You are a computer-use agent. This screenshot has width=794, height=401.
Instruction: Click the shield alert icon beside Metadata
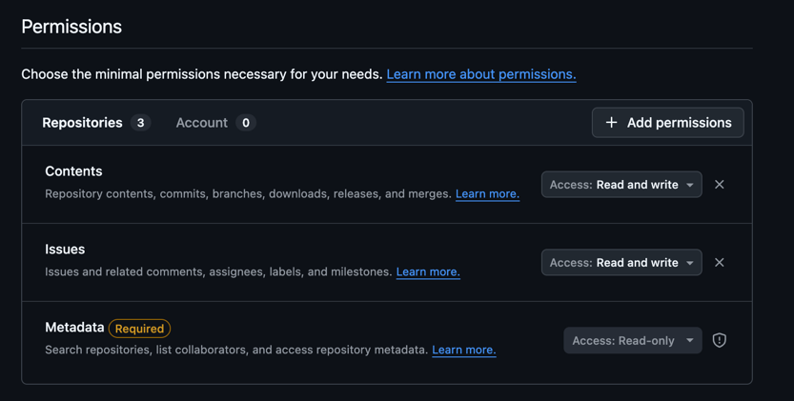(x=719, y=340)
